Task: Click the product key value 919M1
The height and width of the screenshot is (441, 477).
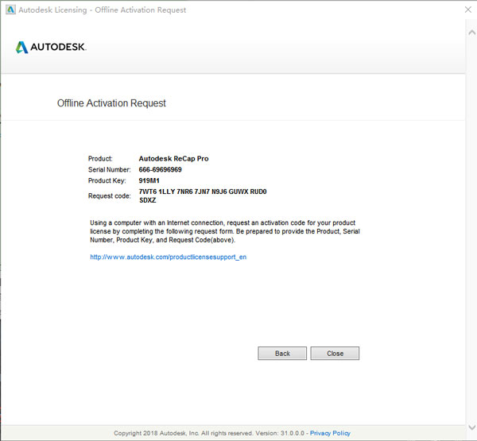Action: [149, 181]
